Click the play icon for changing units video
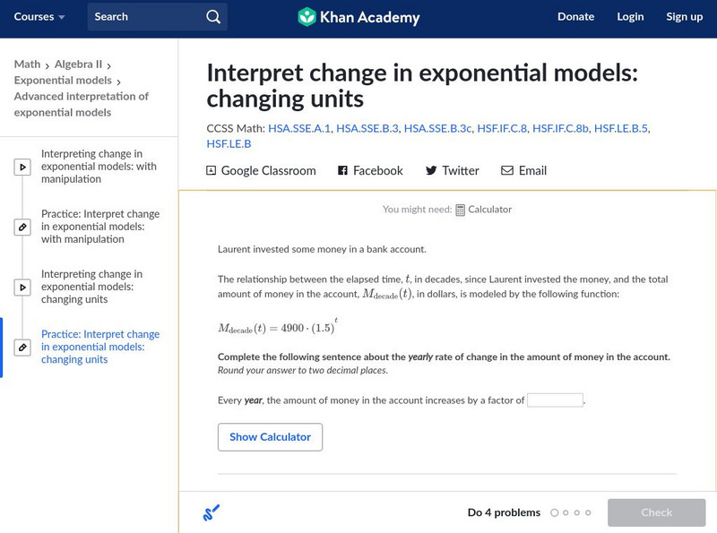This screenshot has height=533, width=717. 22,288
